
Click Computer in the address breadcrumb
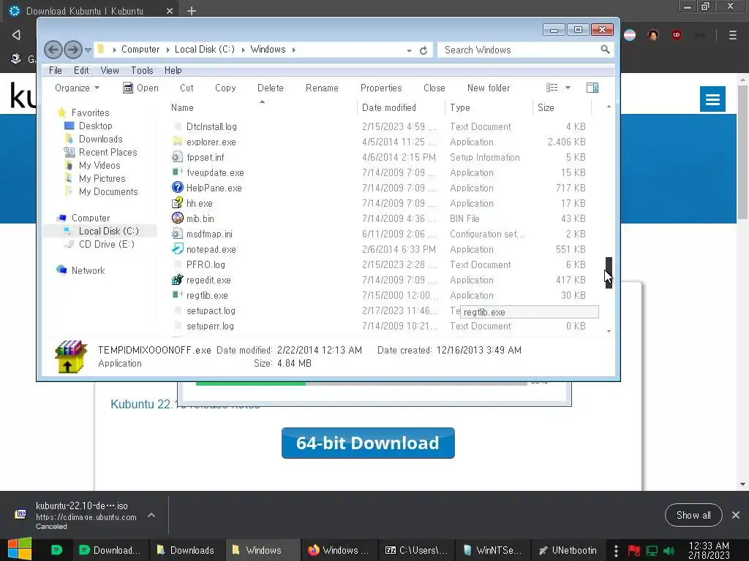(140, 50)
